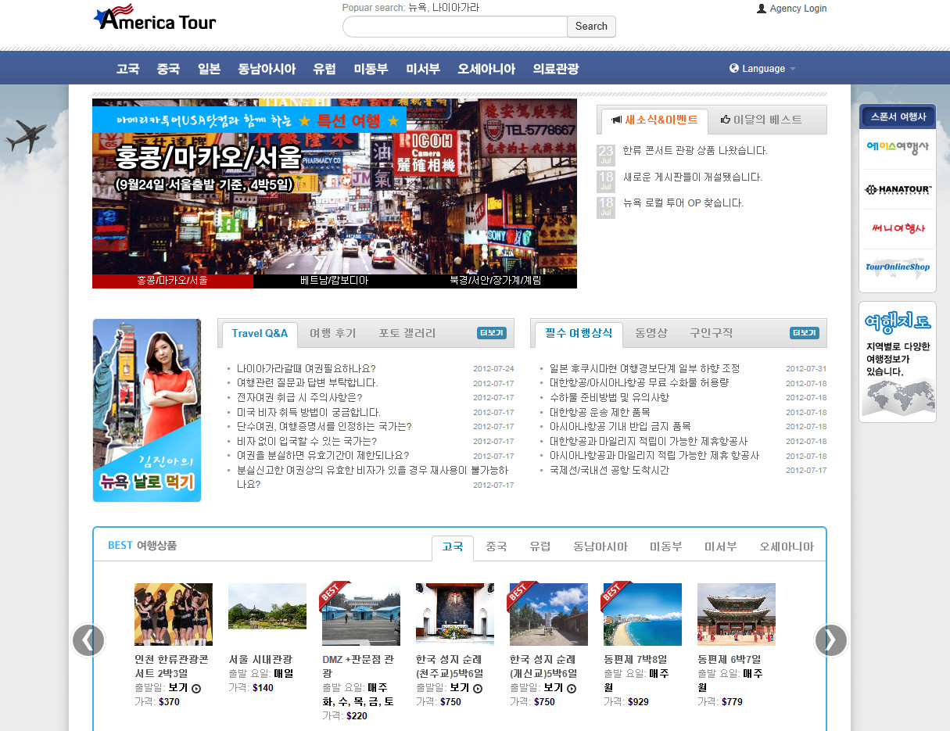Click 더보기 beside the Travel Q&A tabs

pyautogui.click(x=492, y=333)
